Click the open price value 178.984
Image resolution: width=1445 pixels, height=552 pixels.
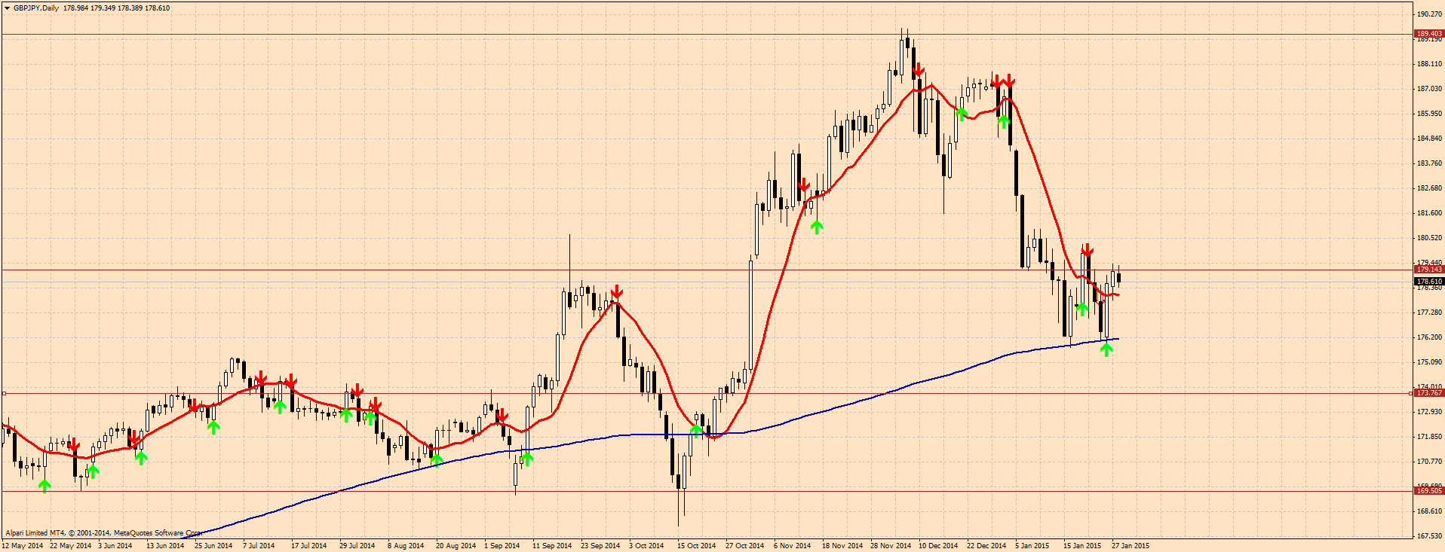point(75,8)
